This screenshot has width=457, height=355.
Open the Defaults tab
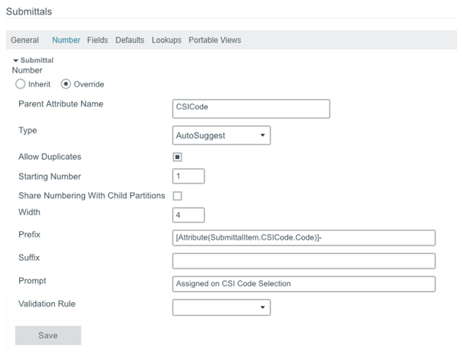pyautogui.click(x=130, y=40)
